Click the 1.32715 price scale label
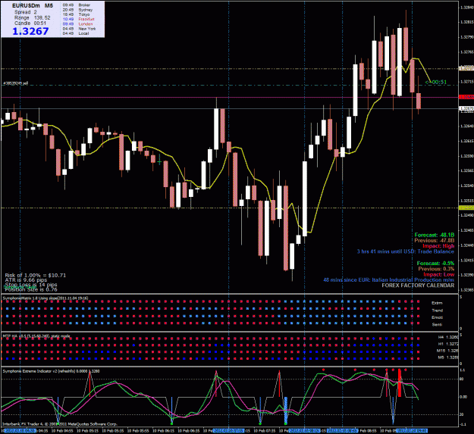Screen dimensions: 474x434 (x=466, y=82)
